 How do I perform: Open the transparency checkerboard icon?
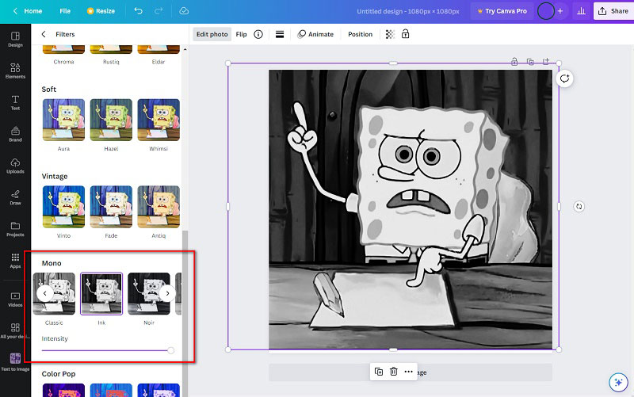tap(390, 34)
